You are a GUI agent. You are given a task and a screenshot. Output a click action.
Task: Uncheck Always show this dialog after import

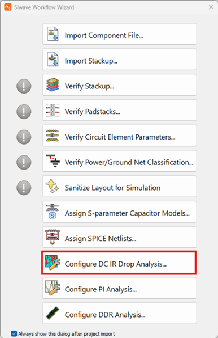click(x=14, y=333)
